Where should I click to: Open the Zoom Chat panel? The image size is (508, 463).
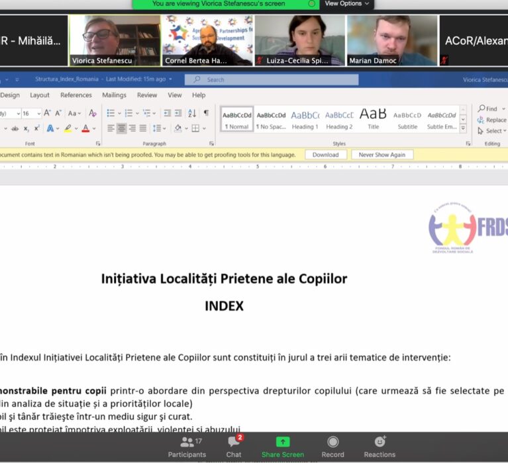coord(234,447)
